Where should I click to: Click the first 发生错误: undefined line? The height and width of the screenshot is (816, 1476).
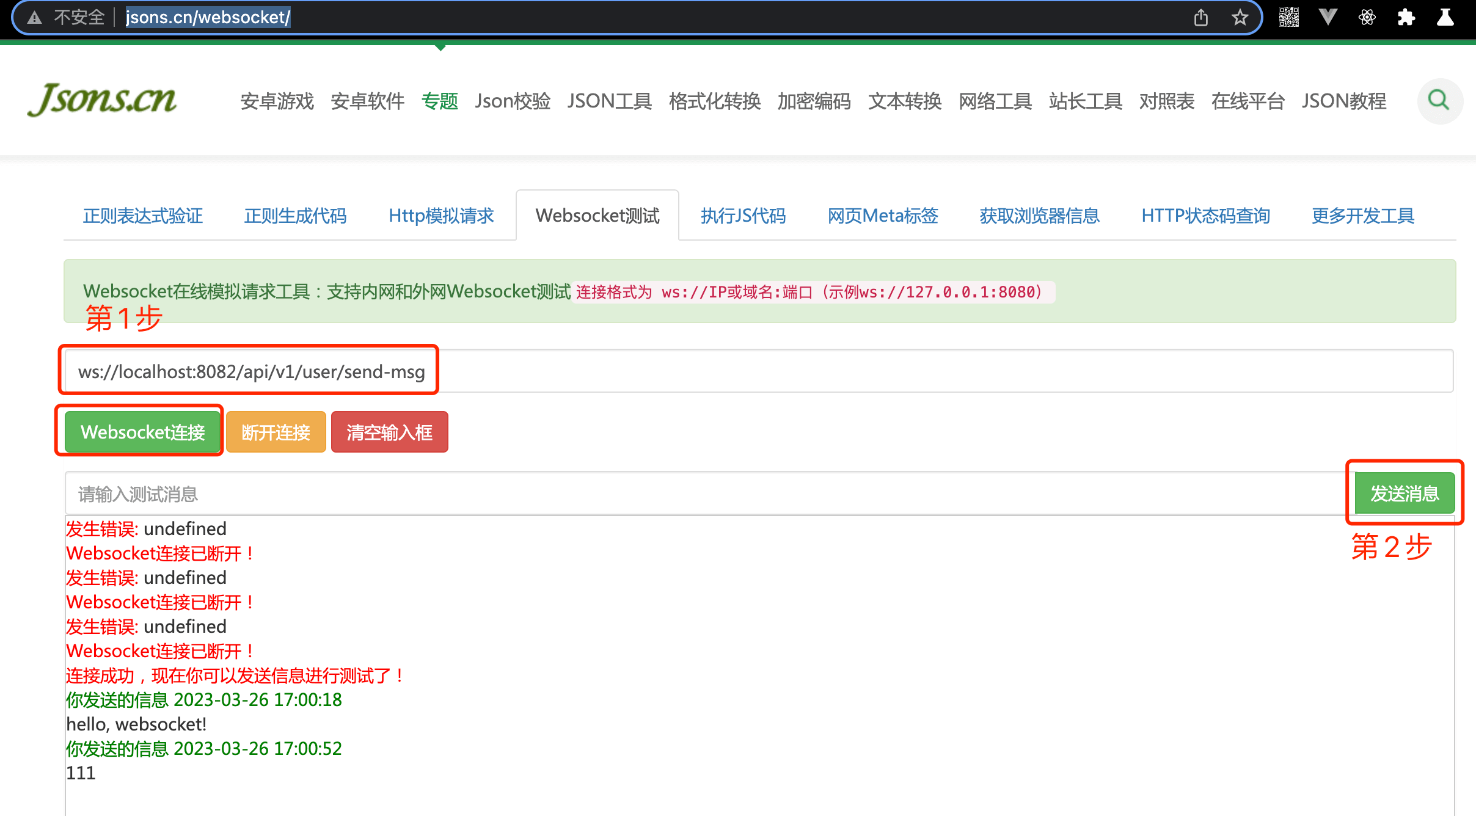(146, 529)
